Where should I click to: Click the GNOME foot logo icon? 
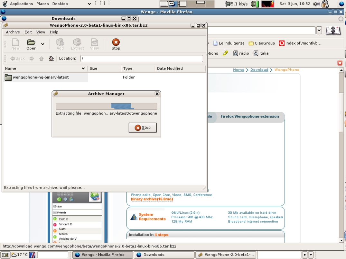coord(5,4)
